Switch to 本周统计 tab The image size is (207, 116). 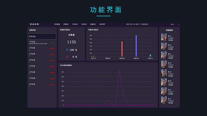[66, 24]
